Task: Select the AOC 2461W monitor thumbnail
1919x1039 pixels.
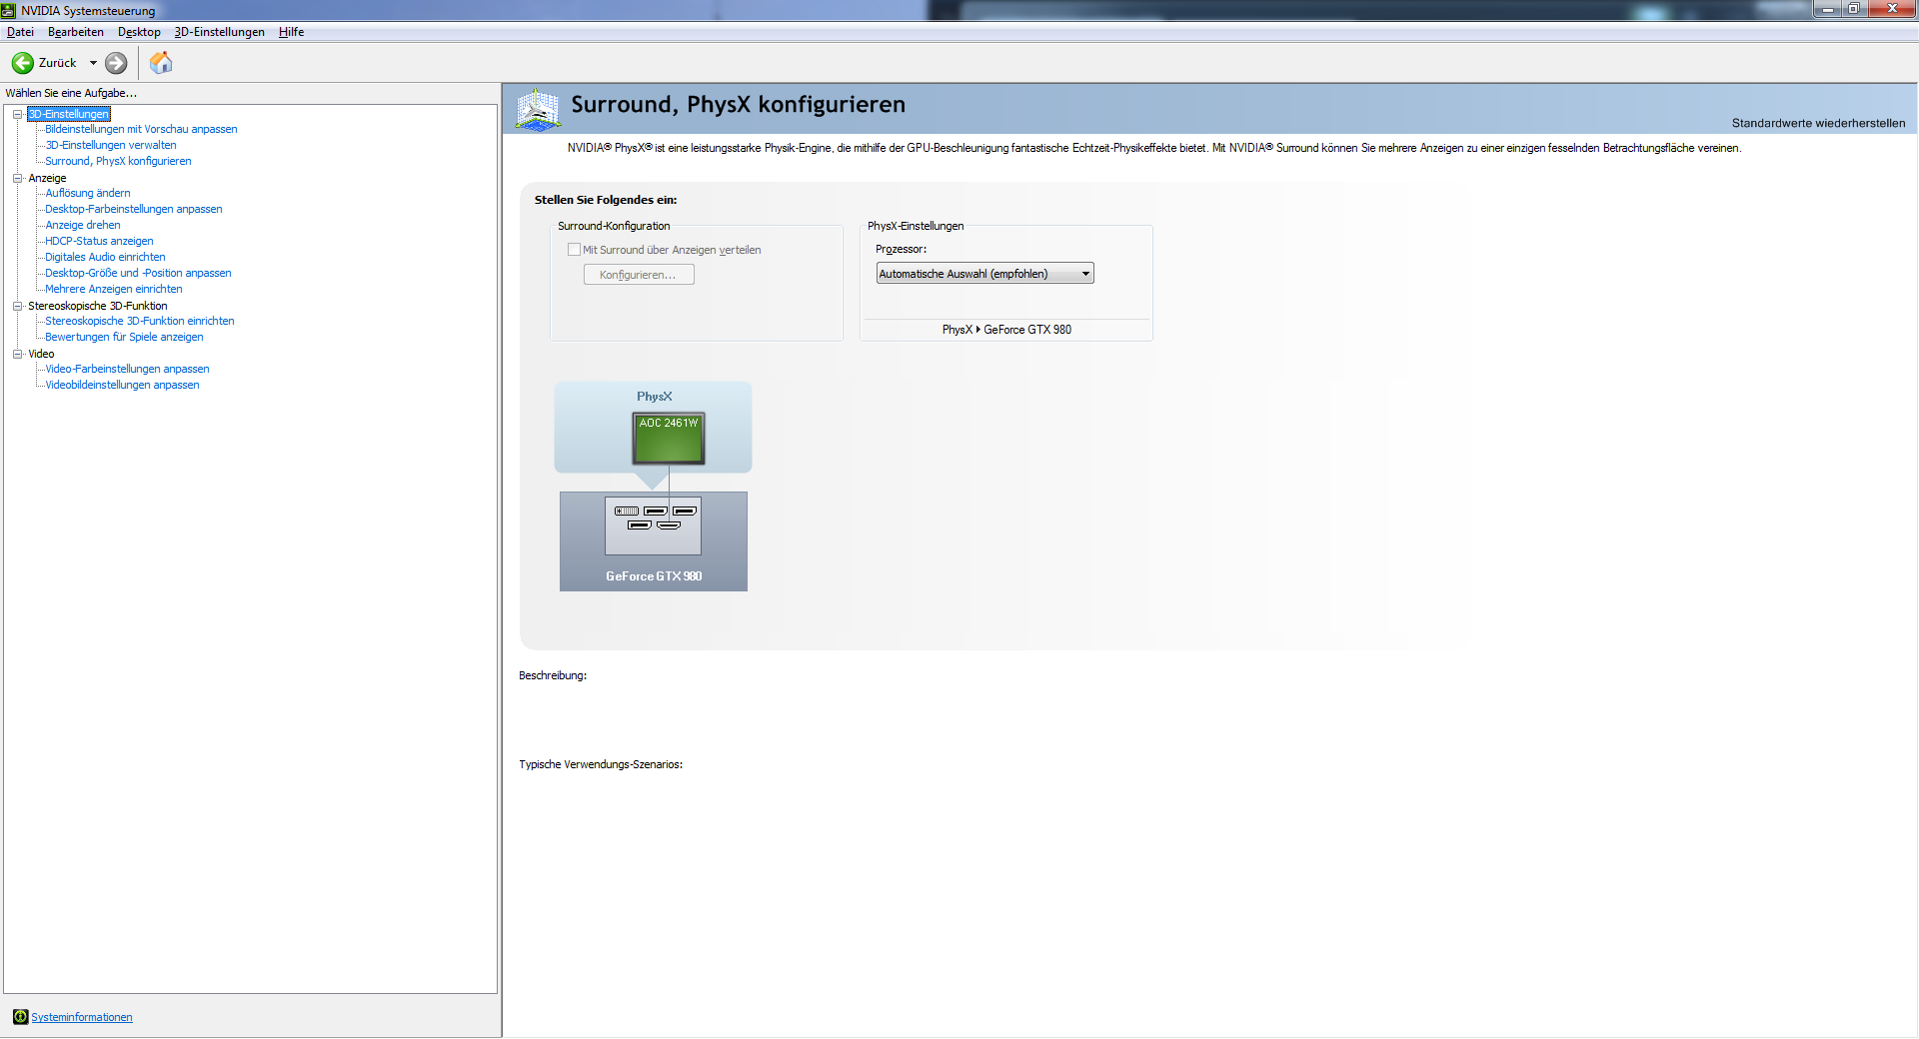Action: 669,439
